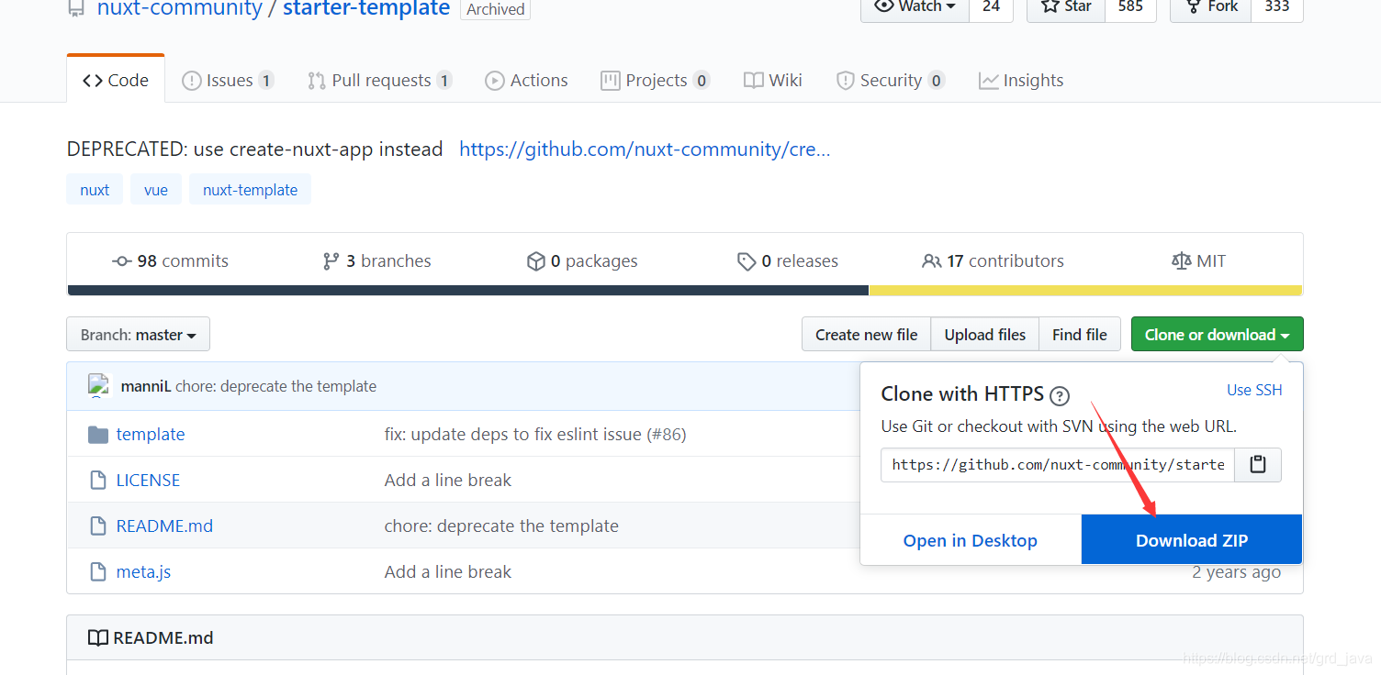1381x675 pixels.
Task: Open the Code tab
Action: (x=116, y=80)
